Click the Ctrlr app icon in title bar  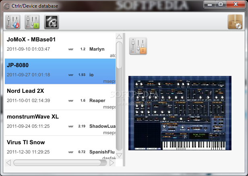pos(6,6)
